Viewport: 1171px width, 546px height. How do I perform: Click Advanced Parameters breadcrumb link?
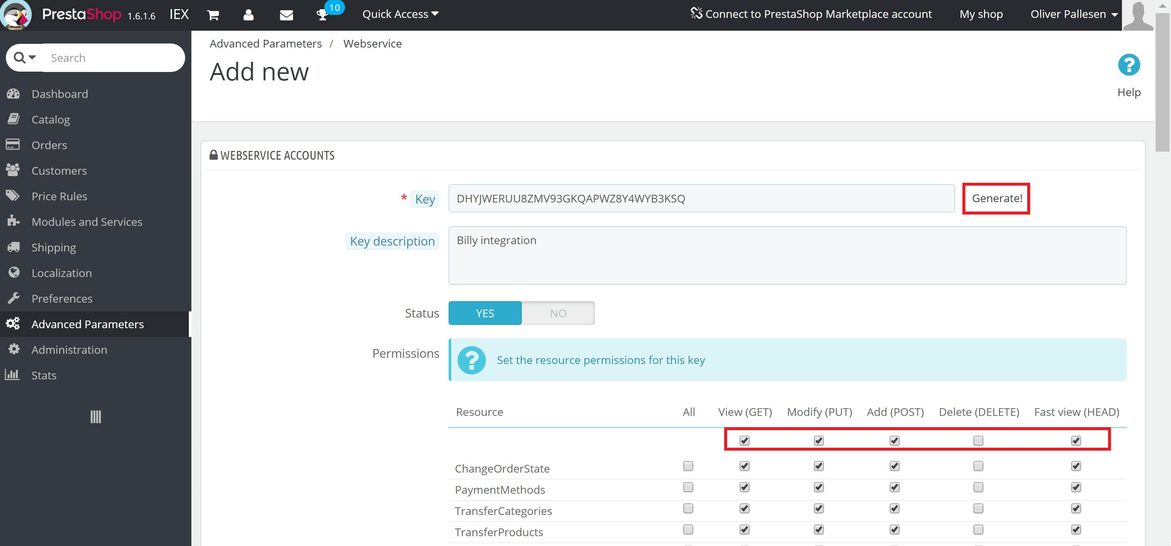tap(265, 43)
